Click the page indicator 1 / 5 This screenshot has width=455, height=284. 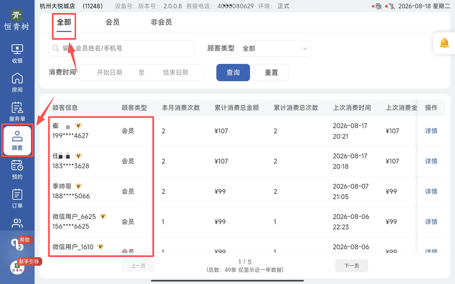click(245, 262)
